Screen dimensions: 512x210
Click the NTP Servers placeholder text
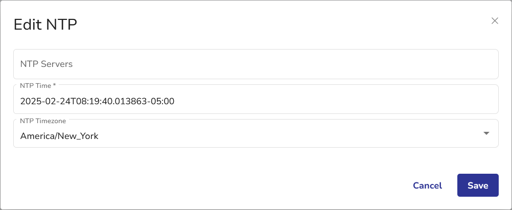point(46,64)
